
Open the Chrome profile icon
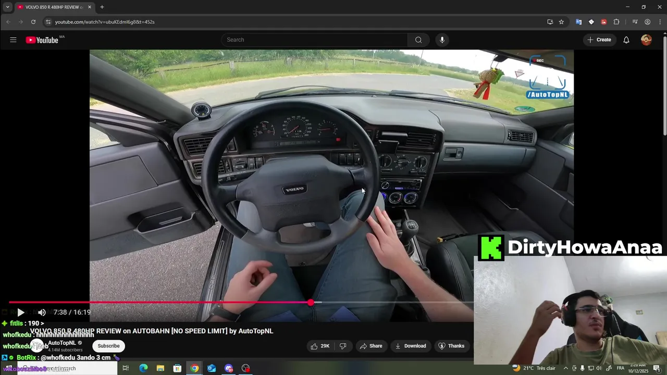click(x=647, y=22)
